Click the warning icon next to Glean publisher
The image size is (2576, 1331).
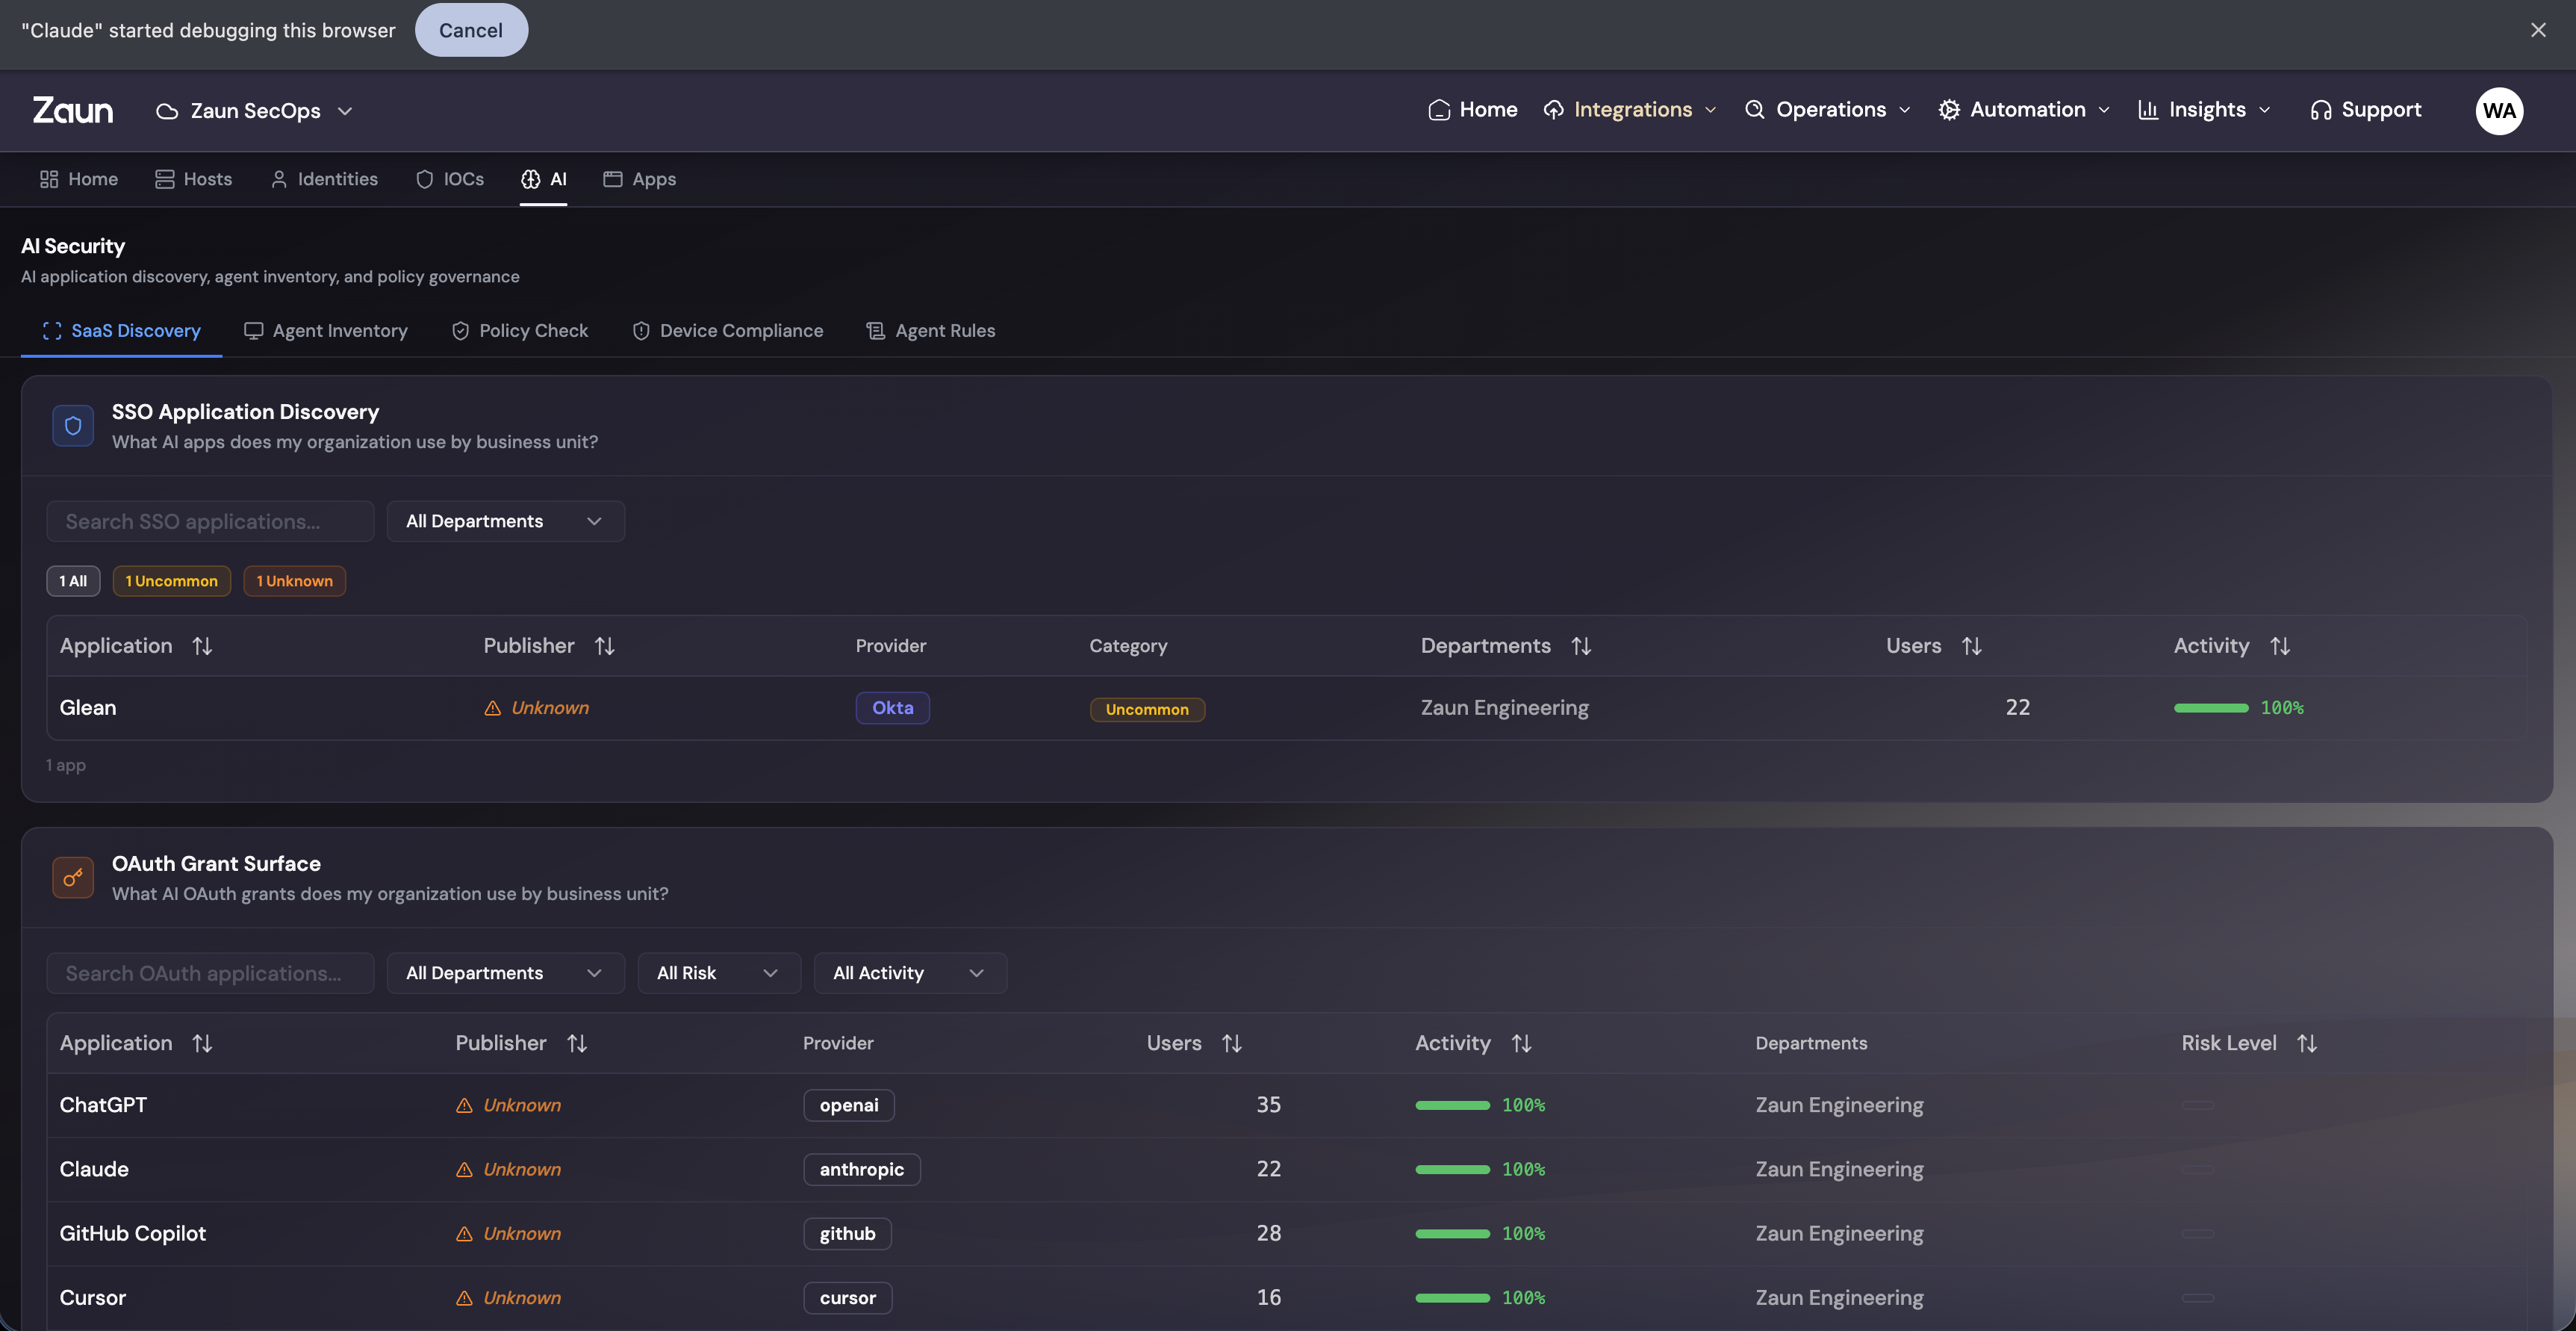pos(492,708)
